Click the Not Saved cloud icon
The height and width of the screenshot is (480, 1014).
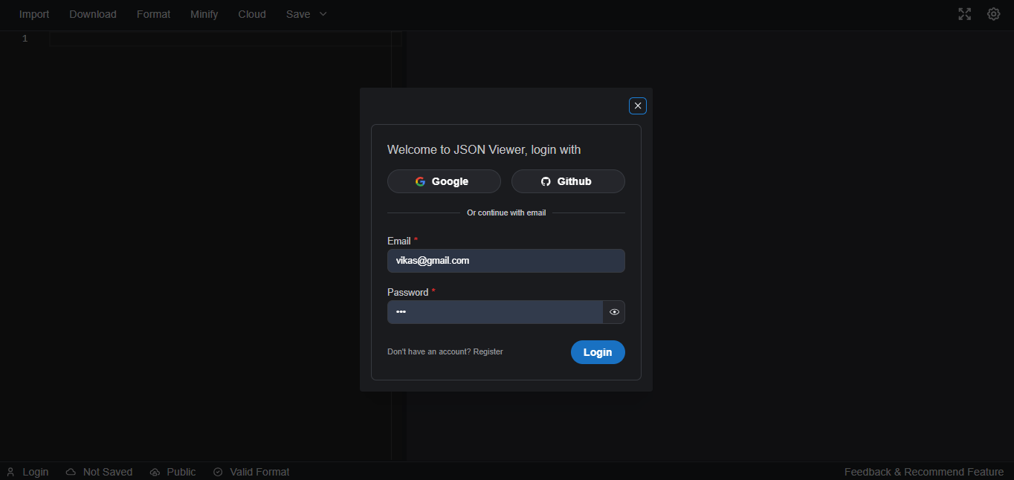tap(71, 472)
